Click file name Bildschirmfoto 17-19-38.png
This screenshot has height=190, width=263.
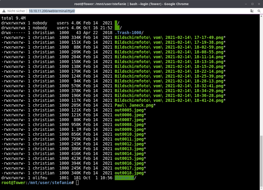170,42
